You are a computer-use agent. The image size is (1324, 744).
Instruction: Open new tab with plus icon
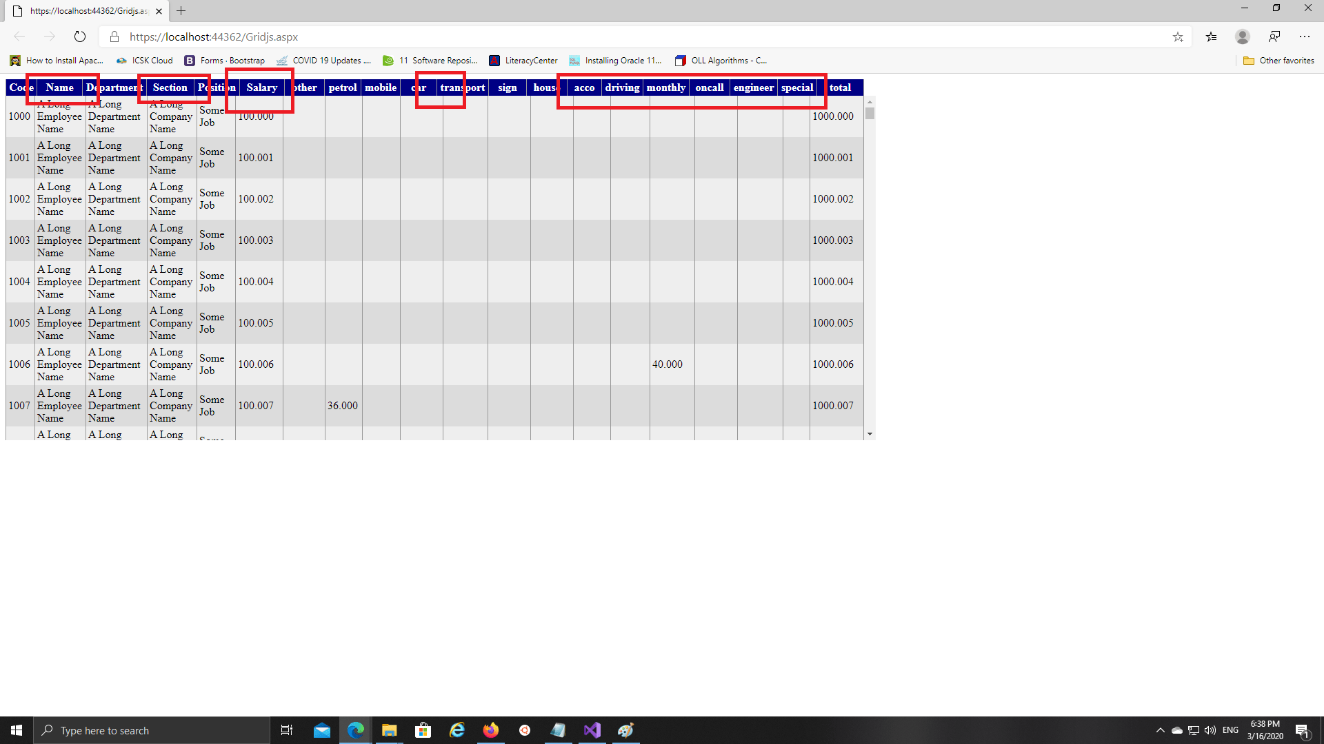point(181,11)
